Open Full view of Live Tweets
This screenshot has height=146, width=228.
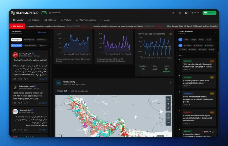42,33
